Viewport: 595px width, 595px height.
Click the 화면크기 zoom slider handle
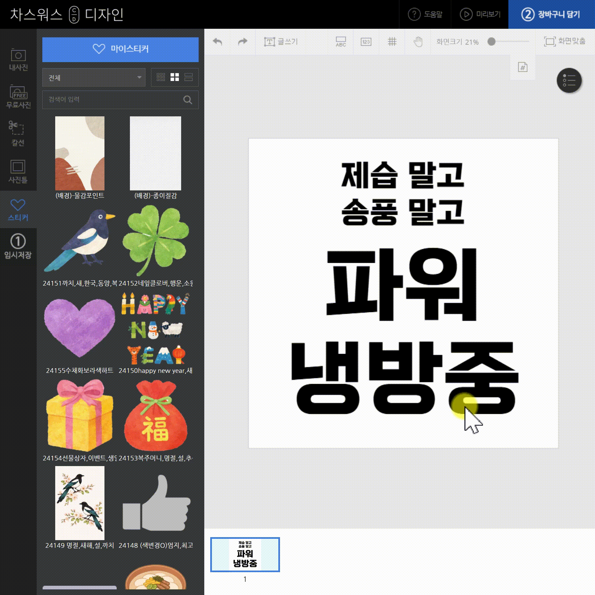pos(492,42)
